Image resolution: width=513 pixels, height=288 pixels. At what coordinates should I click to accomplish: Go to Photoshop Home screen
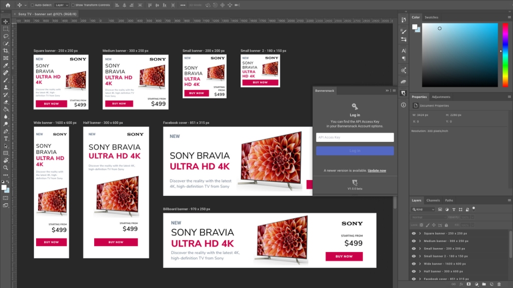(8, 5)
